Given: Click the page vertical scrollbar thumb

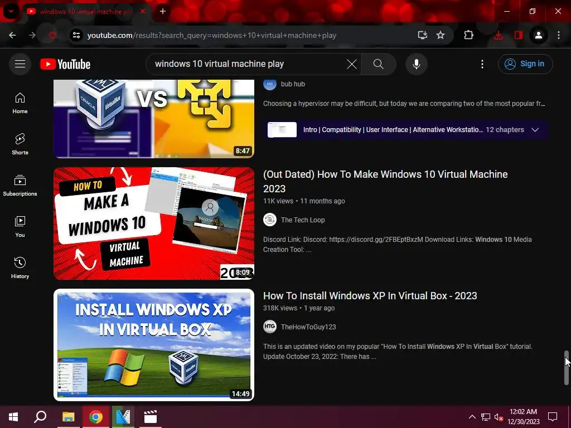Looking at the screenshot, I should (567, 368).
